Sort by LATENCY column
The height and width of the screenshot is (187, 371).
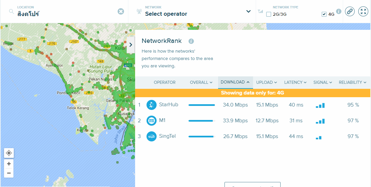[x=295, y=82]
